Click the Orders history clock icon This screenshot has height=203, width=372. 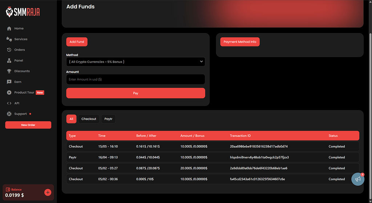point(9,50)
